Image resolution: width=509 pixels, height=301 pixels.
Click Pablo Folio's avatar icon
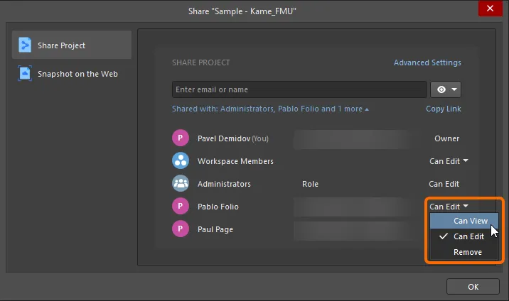pyautogui.click(x=181, y=207)
